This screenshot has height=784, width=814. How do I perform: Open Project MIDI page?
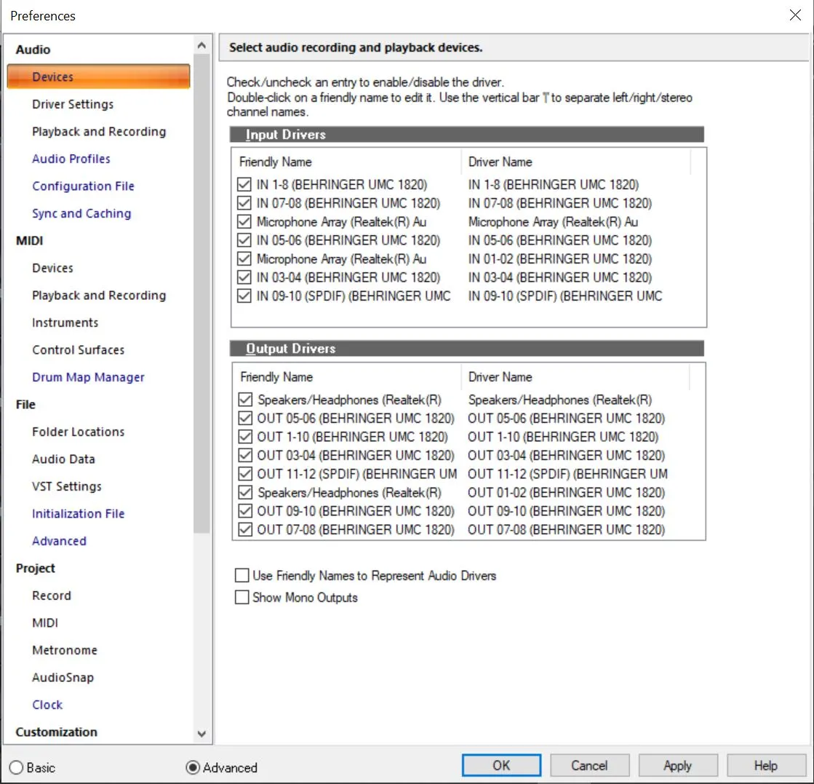point(45,622)
